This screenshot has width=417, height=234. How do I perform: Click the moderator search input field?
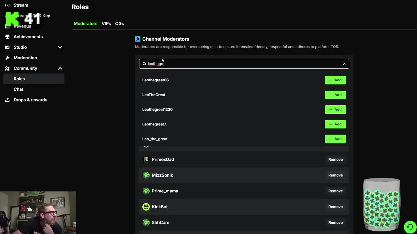point(244,64)
